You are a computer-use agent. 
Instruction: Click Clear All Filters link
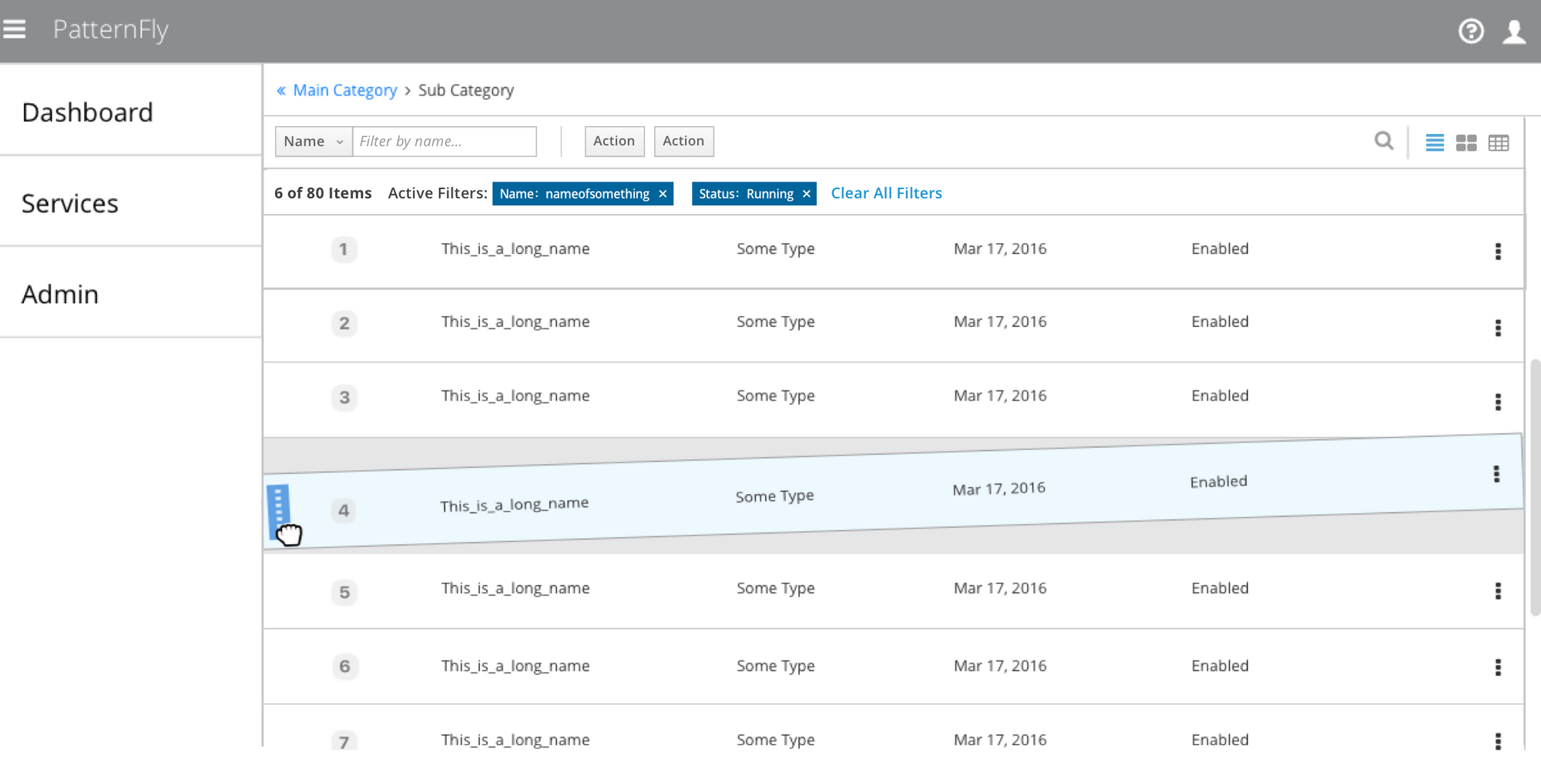pos(886,193)
